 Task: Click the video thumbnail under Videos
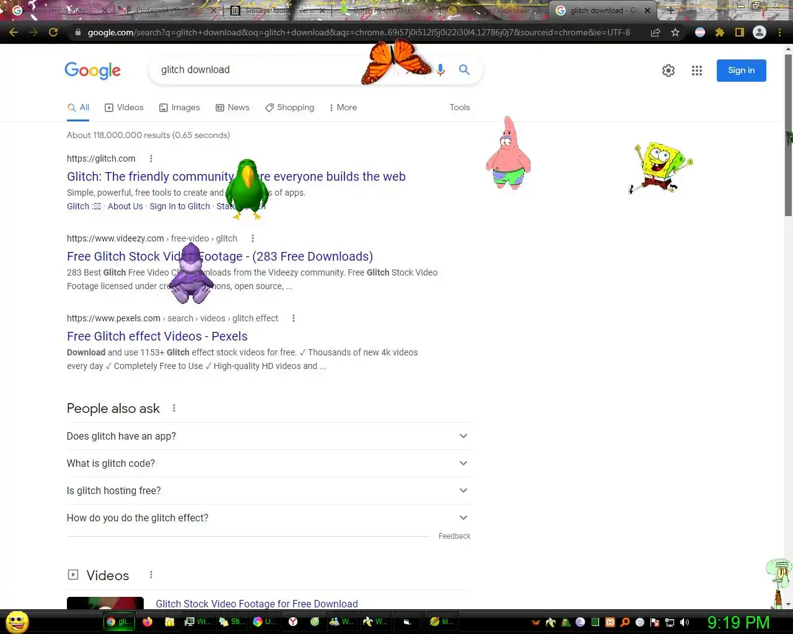pyautogui.click(x=105, y=604)
